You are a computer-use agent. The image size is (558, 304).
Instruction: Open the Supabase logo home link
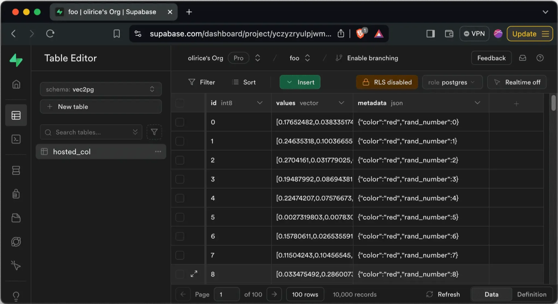(x=16, y=60)
